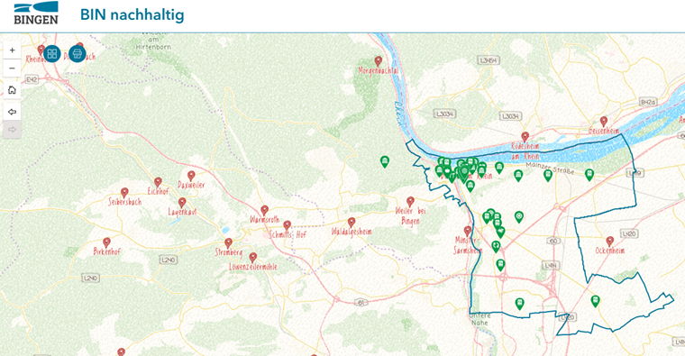Select the Weiler bei Bingen red pin
Screen dimensions: 685x356
pyautogui.click(x=410, y=201)
